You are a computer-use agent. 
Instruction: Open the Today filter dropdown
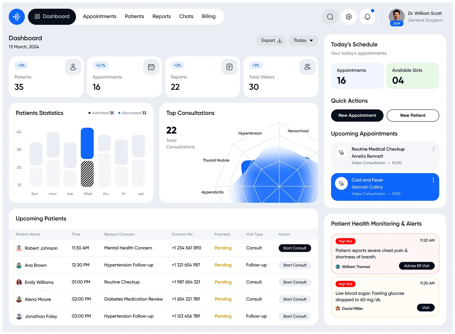point(303,40)
